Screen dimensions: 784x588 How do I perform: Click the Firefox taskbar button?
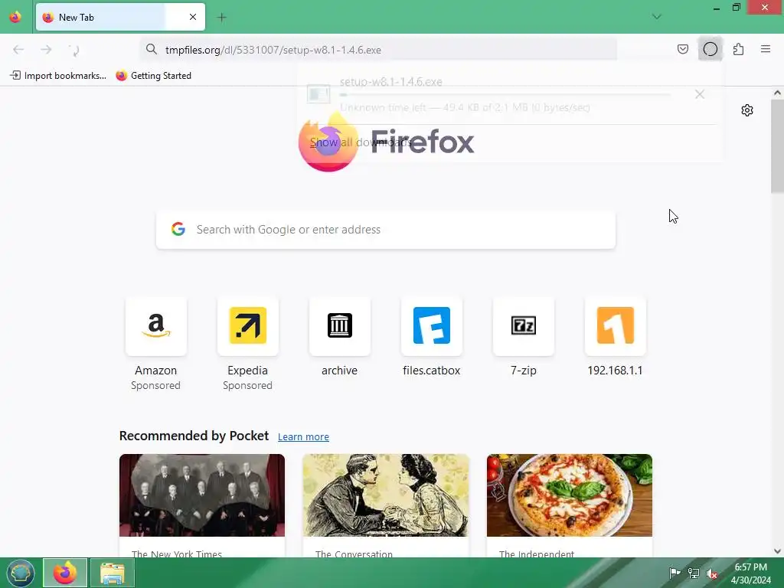(65, 573)
